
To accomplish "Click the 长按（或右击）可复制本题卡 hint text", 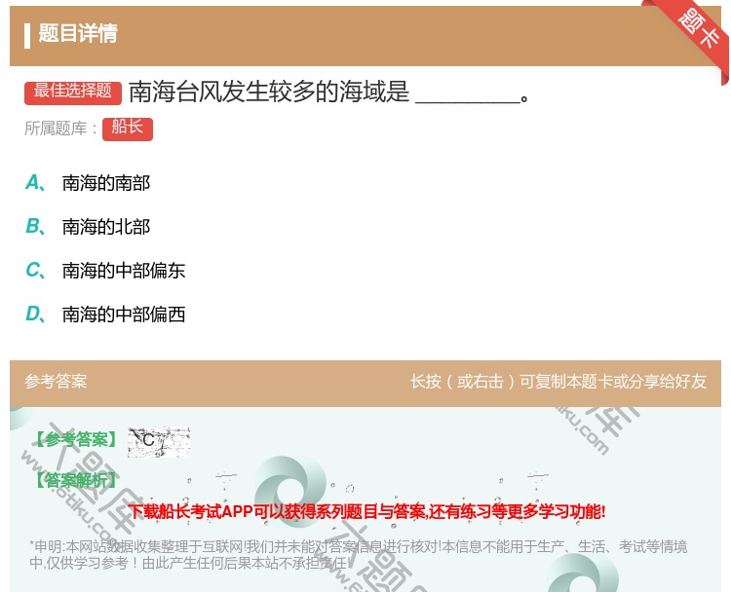I will point(558,382).
